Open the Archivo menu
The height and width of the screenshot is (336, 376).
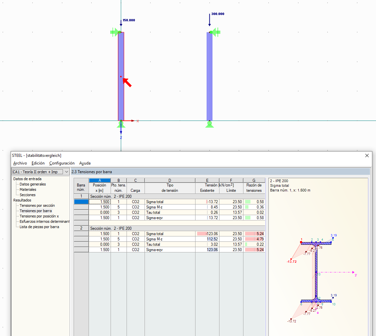pyautogui.click(x=20, y=163)
